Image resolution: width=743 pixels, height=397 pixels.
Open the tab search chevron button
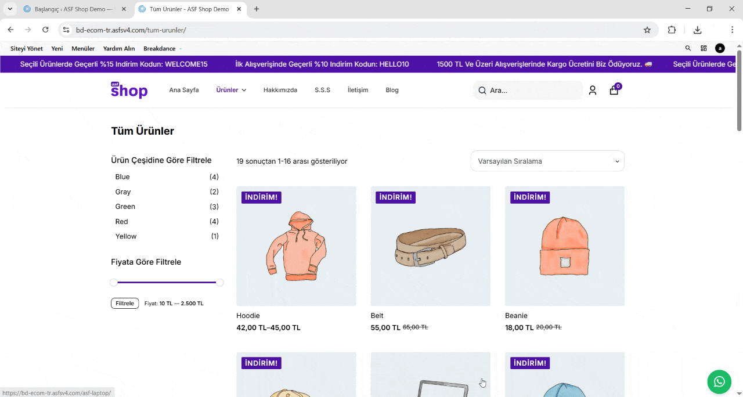coord(10,9)
